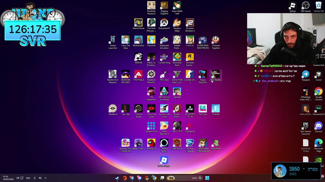The image size is (325, 182).
Task: Open Stream Dock application icon
Action: (x=151, y=127)
